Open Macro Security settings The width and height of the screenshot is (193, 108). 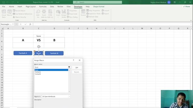pyautogui.click(x=19, y=17)
